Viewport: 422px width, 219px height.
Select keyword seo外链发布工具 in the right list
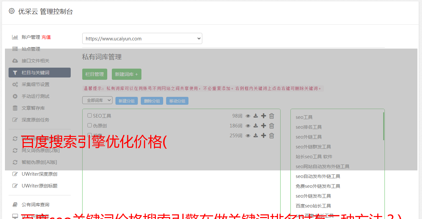click(x=313, y=196)
